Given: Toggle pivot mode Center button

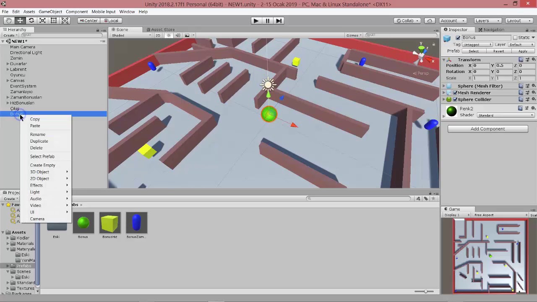Looking at the screenshot, I should (89, 21).
